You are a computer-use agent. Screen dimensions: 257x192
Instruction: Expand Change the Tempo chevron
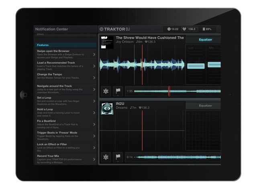(x=94, y=78)
